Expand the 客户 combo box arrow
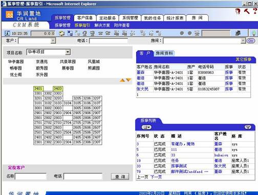This screenshot has width=258, height=195. click(53, 41)
